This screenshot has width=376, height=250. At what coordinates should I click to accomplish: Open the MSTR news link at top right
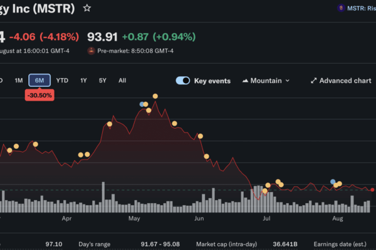(362, 8)
